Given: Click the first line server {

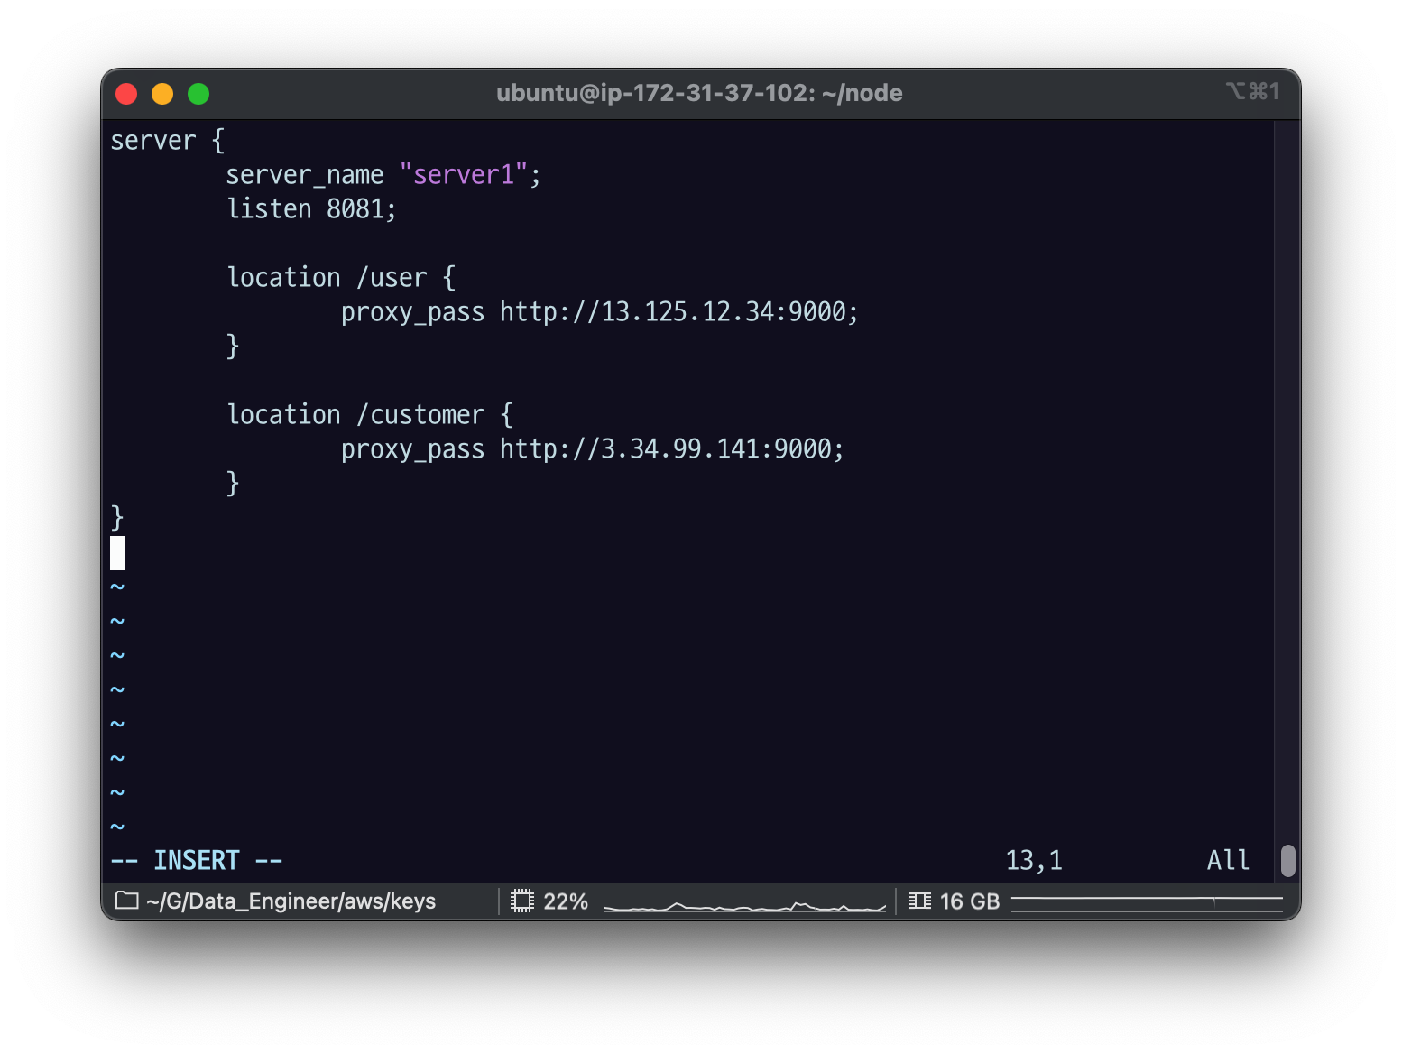Looking at the screenshot, I should tap(168, 141).
